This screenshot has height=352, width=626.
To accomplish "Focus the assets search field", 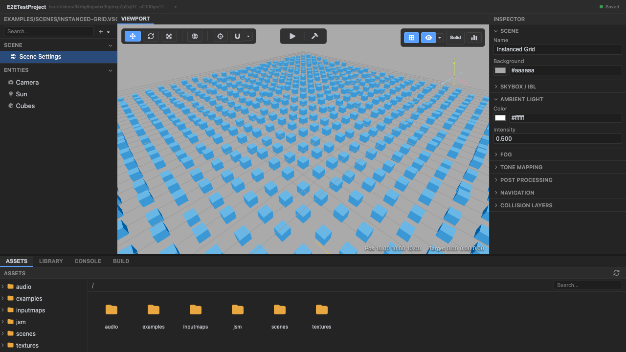I will pos(588,285).
